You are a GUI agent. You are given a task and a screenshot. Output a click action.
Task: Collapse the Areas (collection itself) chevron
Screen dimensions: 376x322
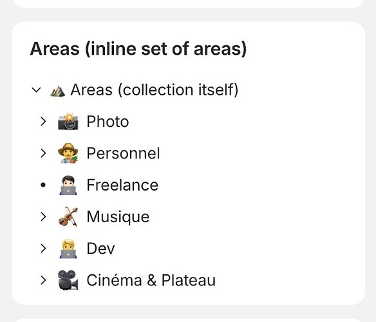tap(36, 90)
